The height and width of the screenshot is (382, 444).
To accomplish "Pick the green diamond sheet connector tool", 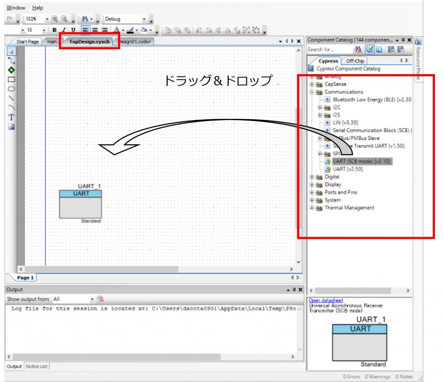I will click(11, 70).
